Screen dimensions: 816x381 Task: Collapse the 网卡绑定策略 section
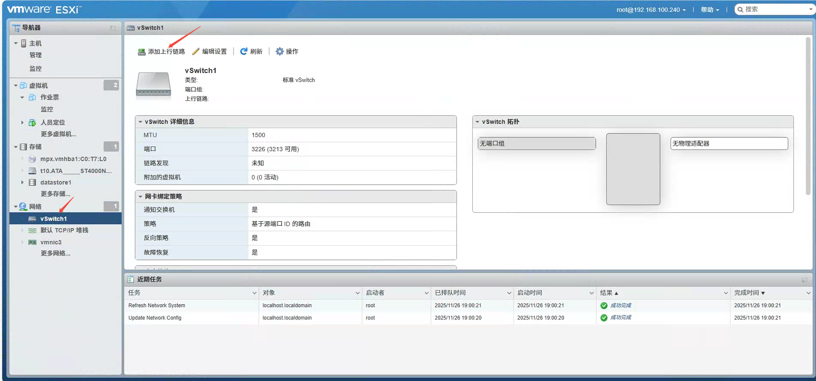click(x=140, y=197)
